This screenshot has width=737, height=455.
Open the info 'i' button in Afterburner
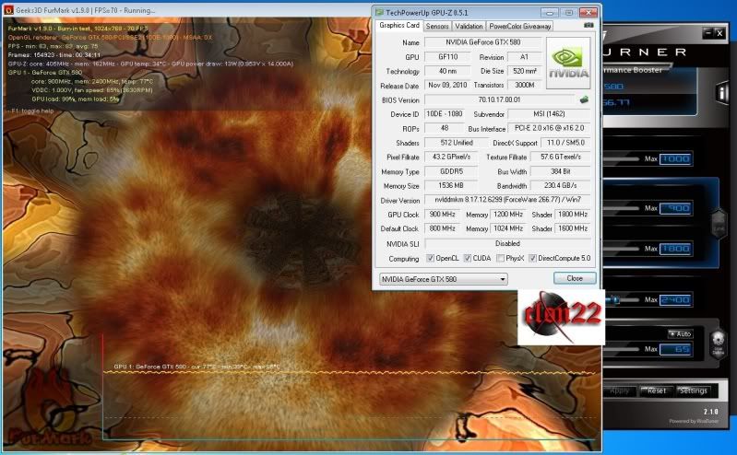(721, 92)
